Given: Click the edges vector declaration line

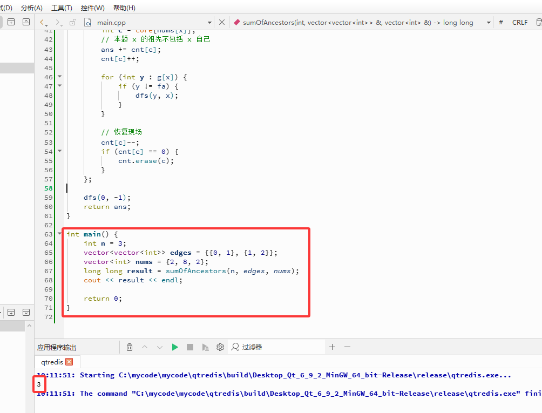Looking at the screenshot, I should click(180, 253).
